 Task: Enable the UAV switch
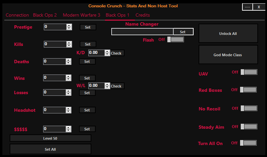(x=249, y=72)
